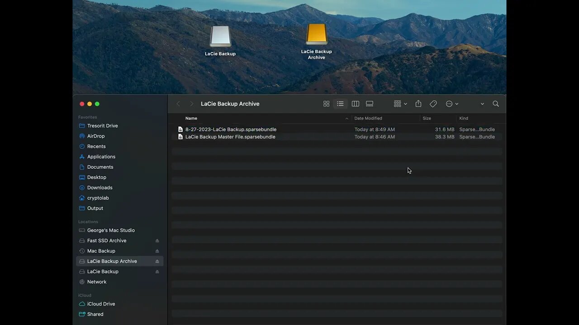Open AirDrop in sidebar
This screenshot has height=325, width=579.
click(x=96, y=136)
